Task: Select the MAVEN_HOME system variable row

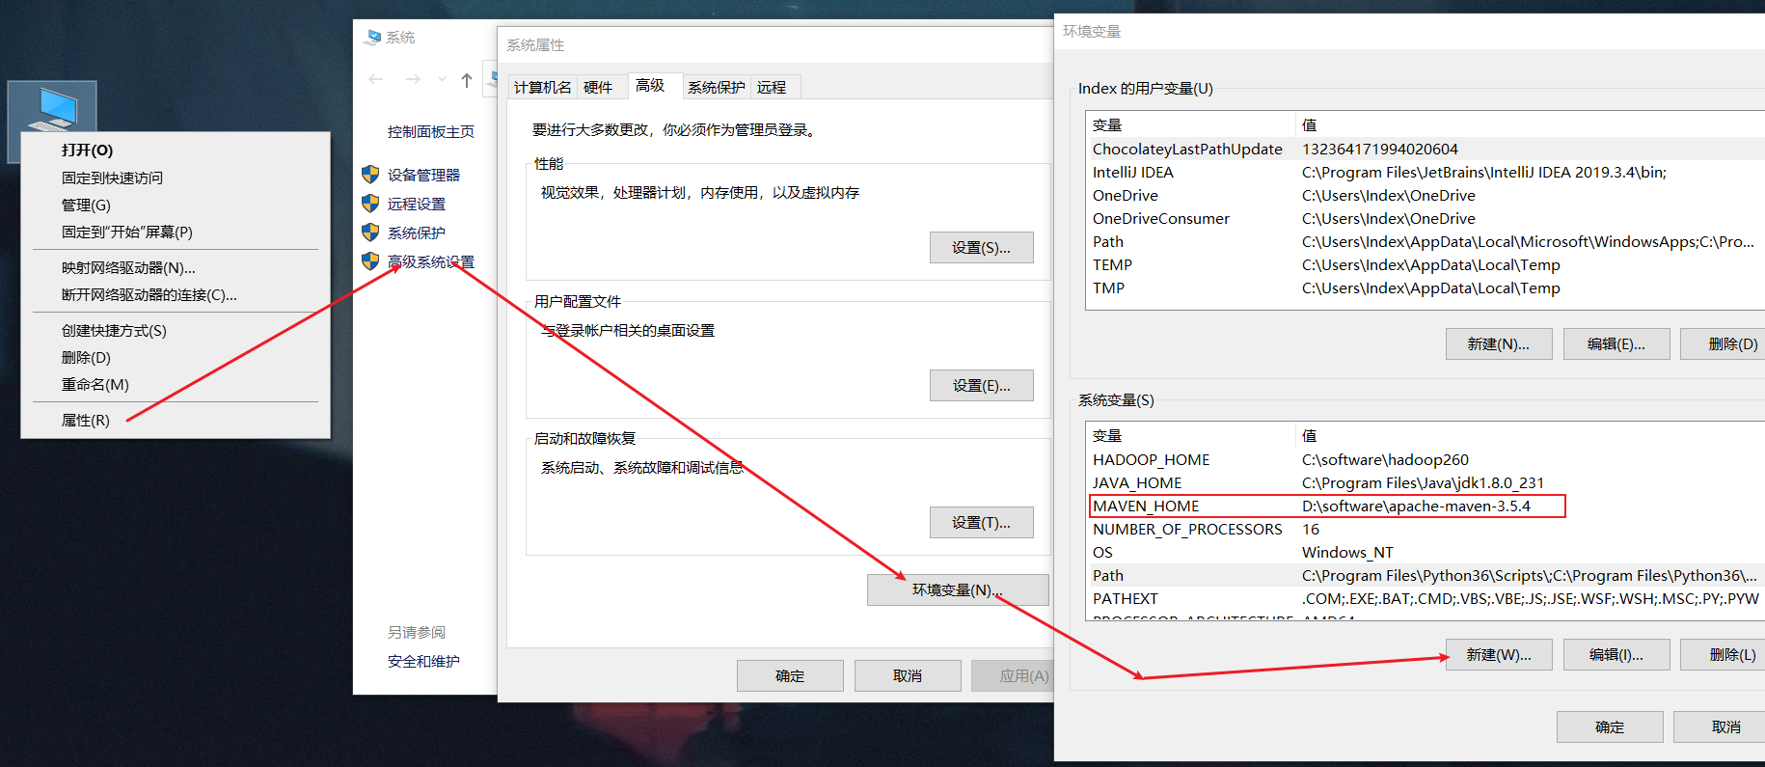Action: [1426, 506]
